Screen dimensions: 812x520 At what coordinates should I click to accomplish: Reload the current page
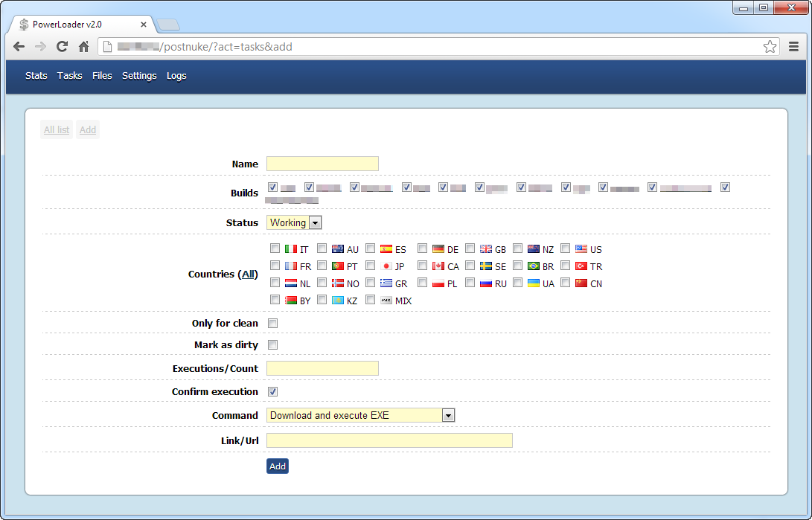[x=62, y=47]
